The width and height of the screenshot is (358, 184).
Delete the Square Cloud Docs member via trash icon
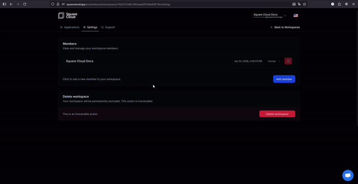[288, 61]
